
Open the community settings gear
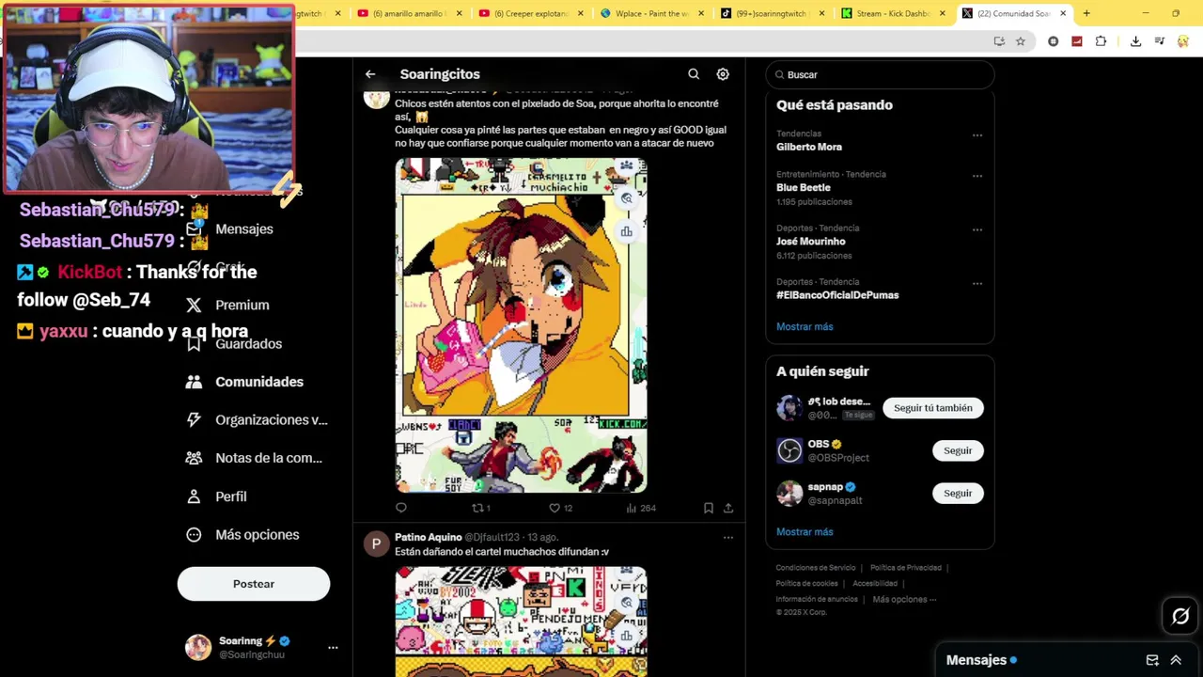723,74
